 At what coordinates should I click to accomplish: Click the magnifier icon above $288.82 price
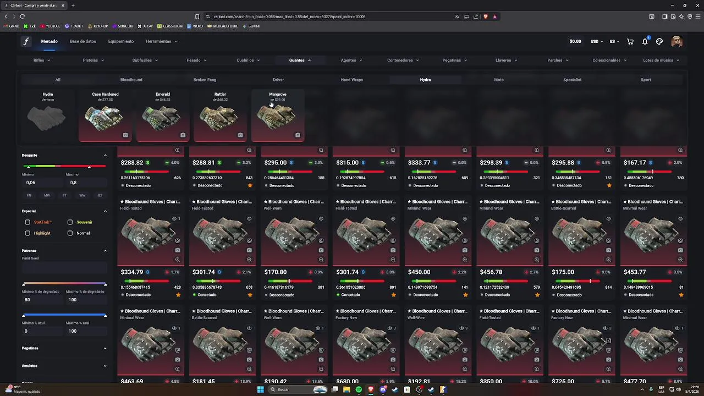click(x=177, y=150)
